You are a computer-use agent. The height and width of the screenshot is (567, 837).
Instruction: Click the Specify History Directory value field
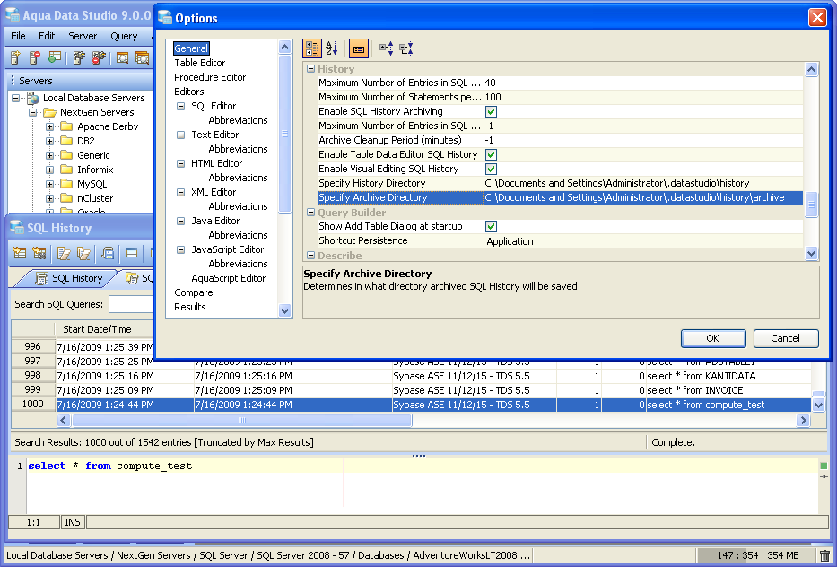click(x=643, y=184)
